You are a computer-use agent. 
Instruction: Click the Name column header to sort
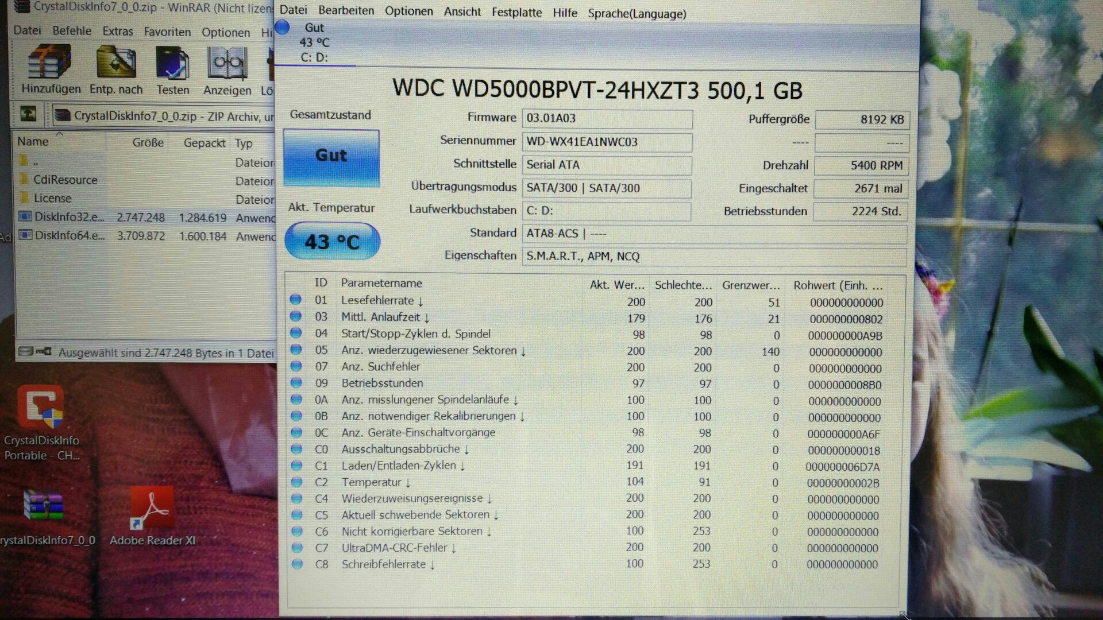point(33,141)
